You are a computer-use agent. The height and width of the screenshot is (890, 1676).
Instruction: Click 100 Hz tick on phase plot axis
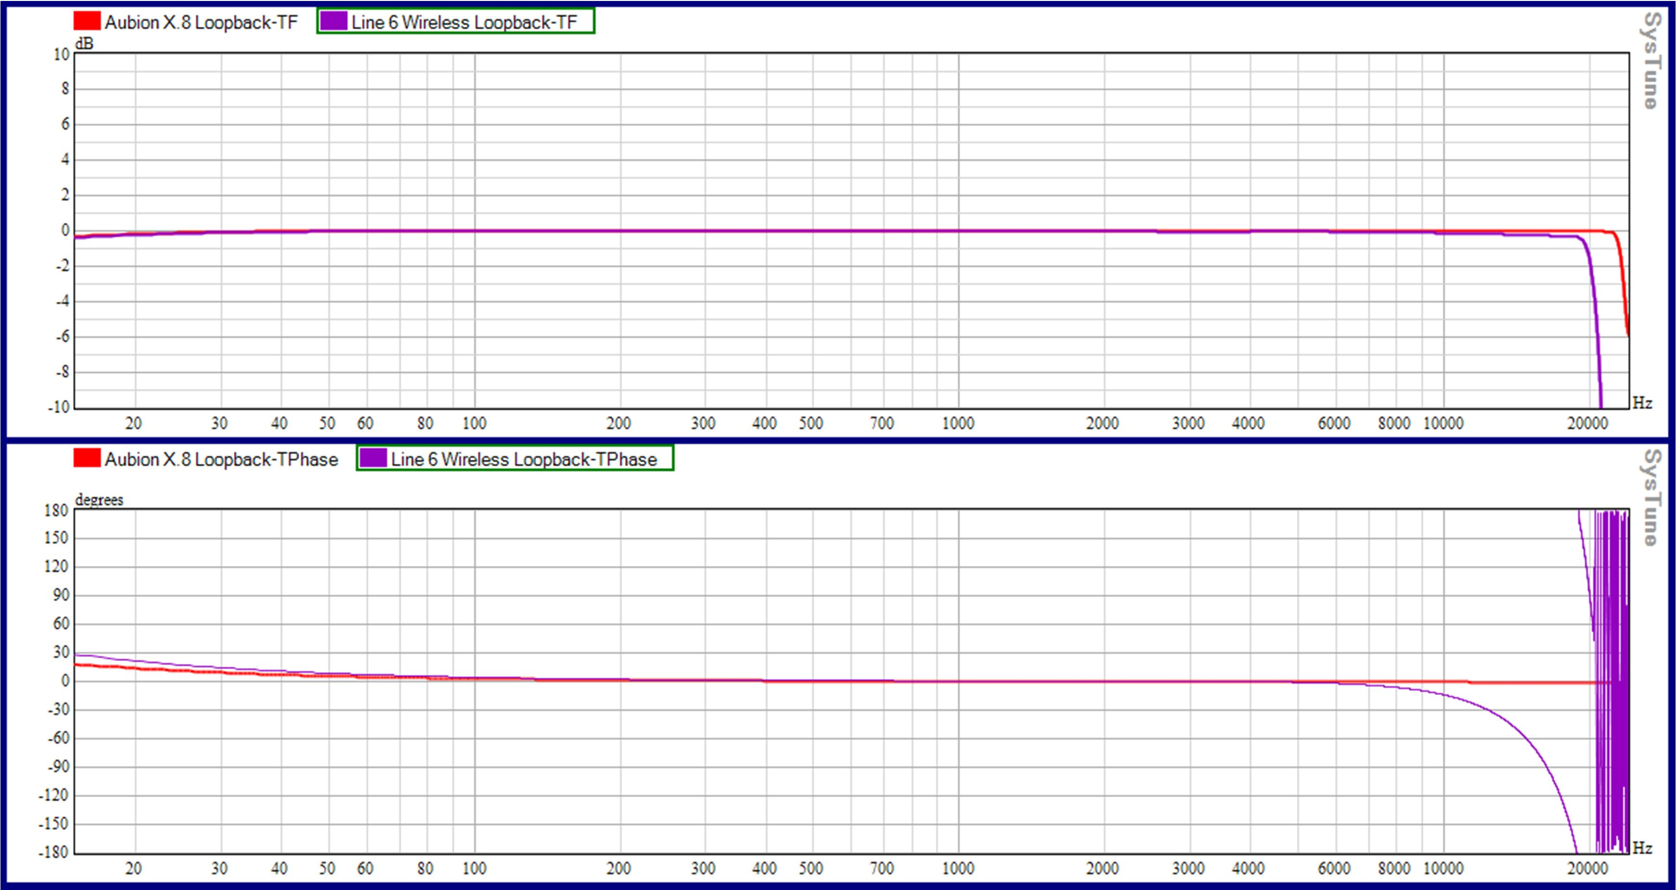[x=474, y=868]
